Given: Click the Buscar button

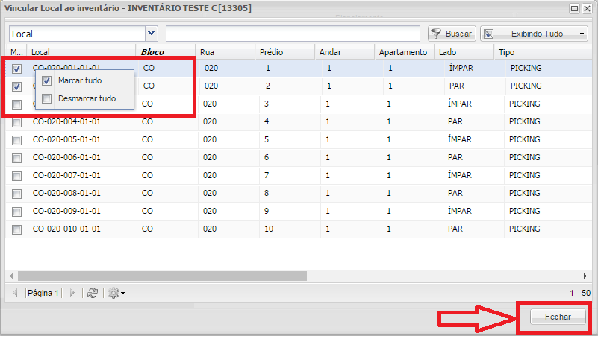Looking at the screenshot, I should [x=452, y=34].
